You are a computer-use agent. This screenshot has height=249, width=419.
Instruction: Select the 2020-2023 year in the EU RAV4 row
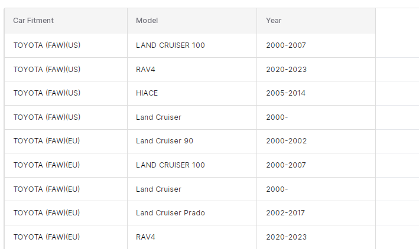(286, 237)
